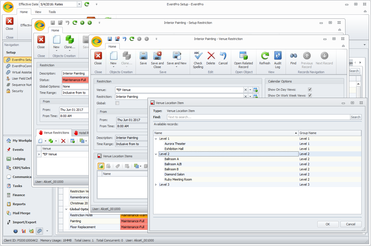371x246 pixels.
Task: Open the Events navigation group
Action: [x=18, y=150]
